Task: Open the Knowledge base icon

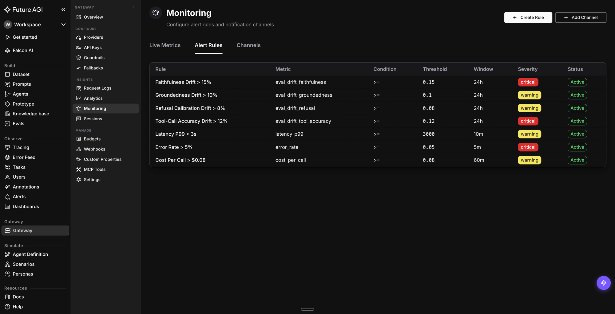Action: pyautogui.click(x=7, y=114)
